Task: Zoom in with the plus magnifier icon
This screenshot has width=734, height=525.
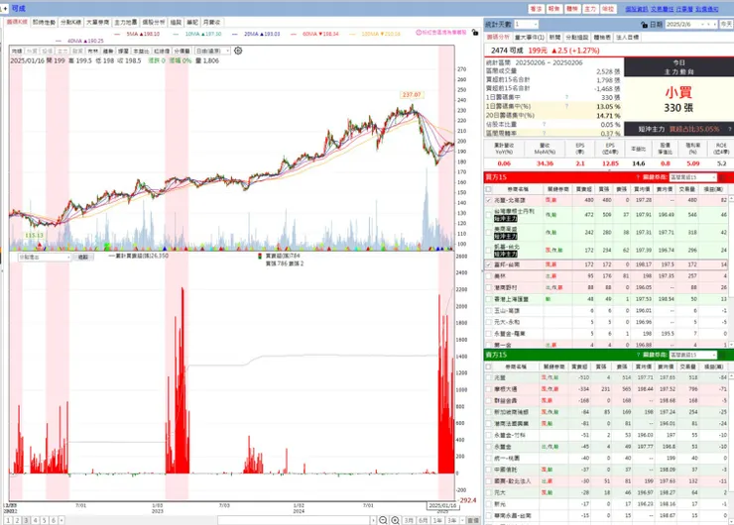Action: 395,520
